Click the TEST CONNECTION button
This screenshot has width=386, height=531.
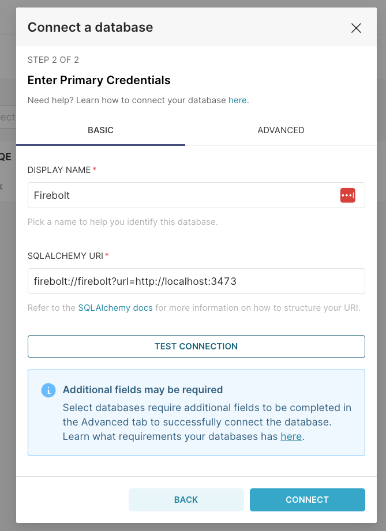pos(196,347)
